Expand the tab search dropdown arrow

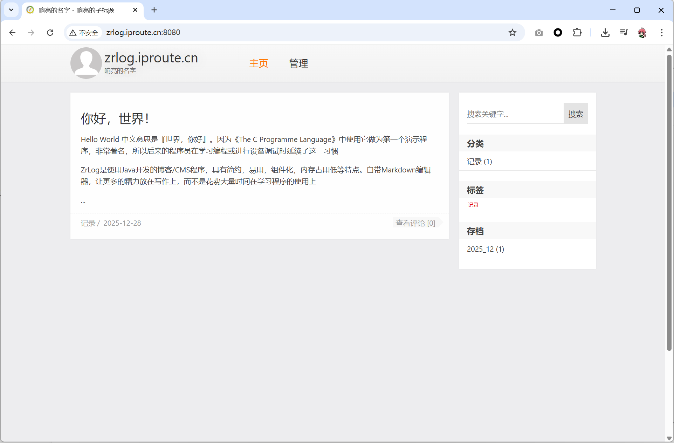pos(11,10)
